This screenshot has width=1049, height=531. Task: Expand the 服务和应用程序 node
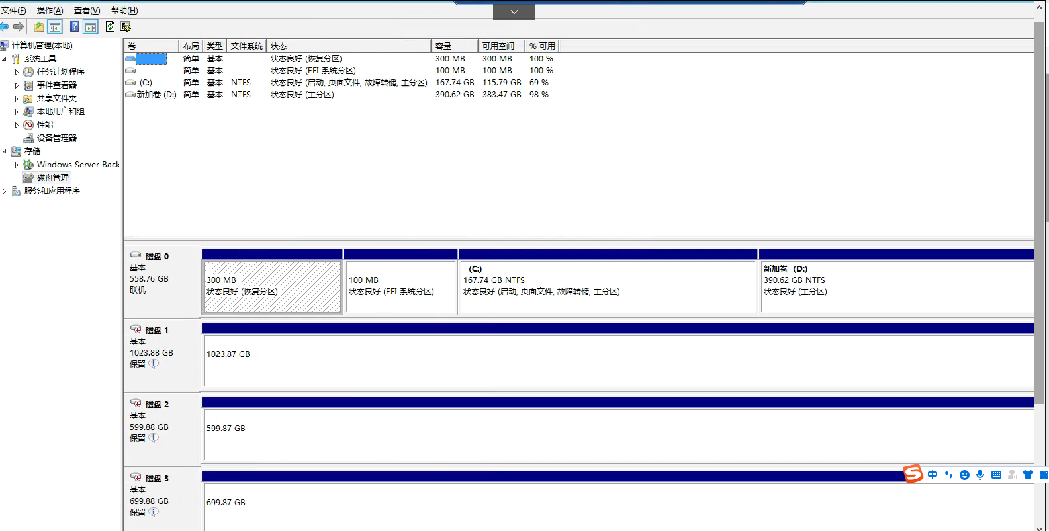pyautogui.click(x=5, y=191)
